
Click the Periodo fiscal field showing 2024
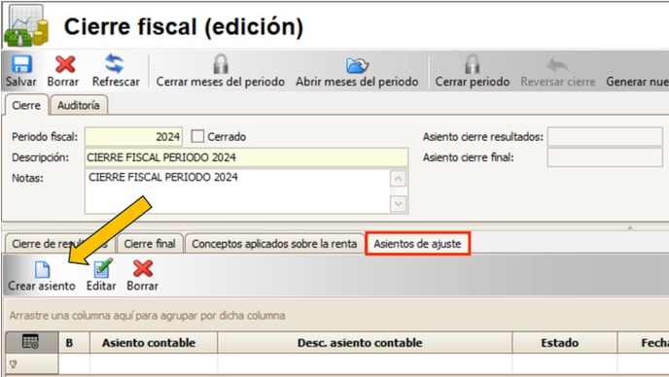(x=133, y=136)
